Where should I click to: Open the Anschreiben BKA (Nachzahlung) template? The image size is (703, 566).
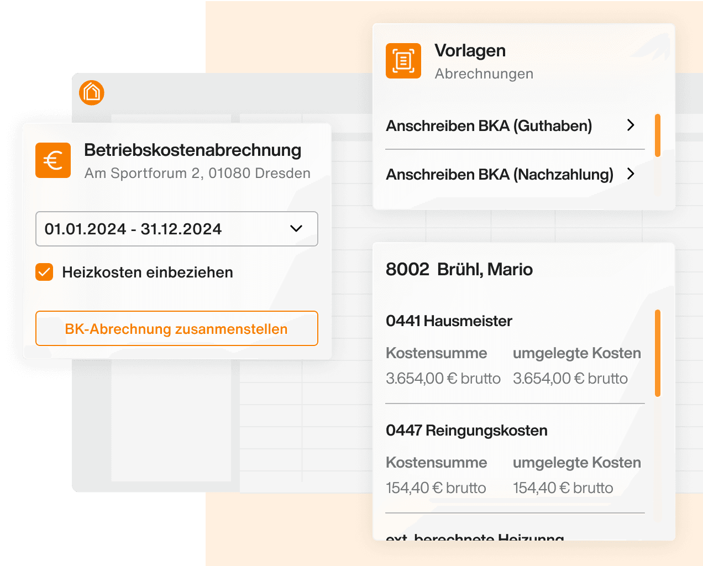click(x=500, y=175)
